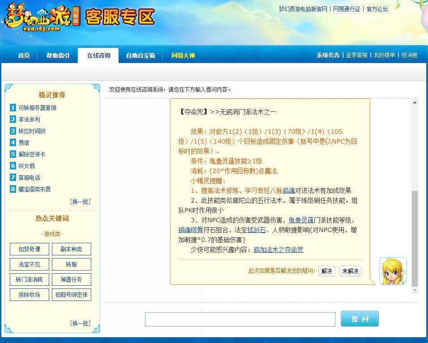Open 短消息 link
This screenshot has width=428, height=343.
point(409,55)
